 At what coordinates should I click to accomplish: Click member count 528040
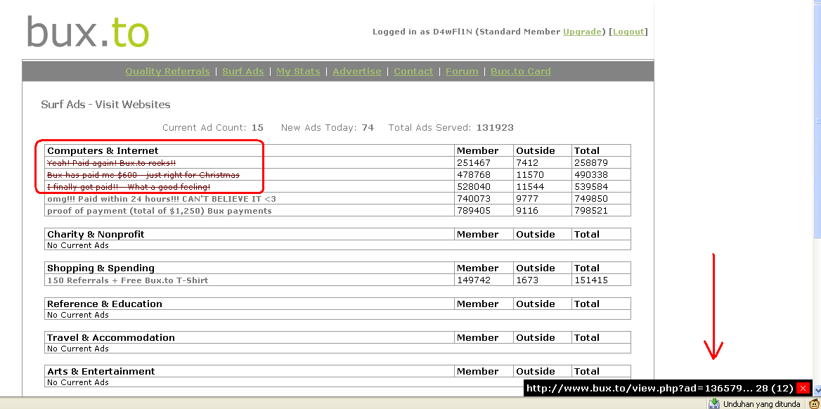pyautogui.click(x=474, y=187)
